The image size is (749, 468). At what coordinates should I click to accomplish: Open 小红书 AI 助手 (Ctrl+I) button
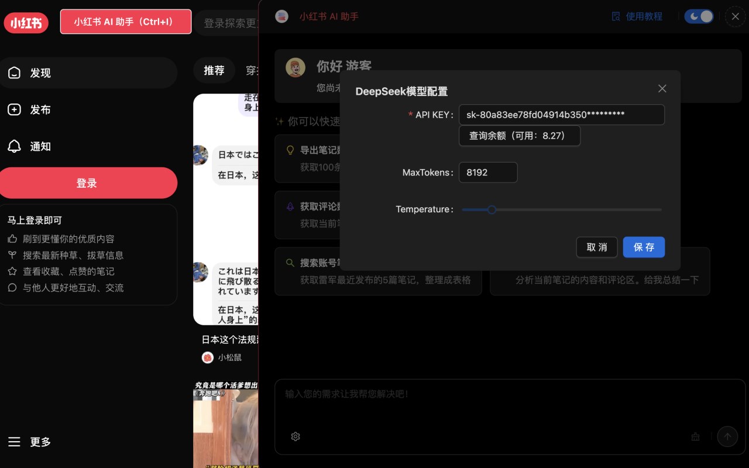click(x=126, y=22)
